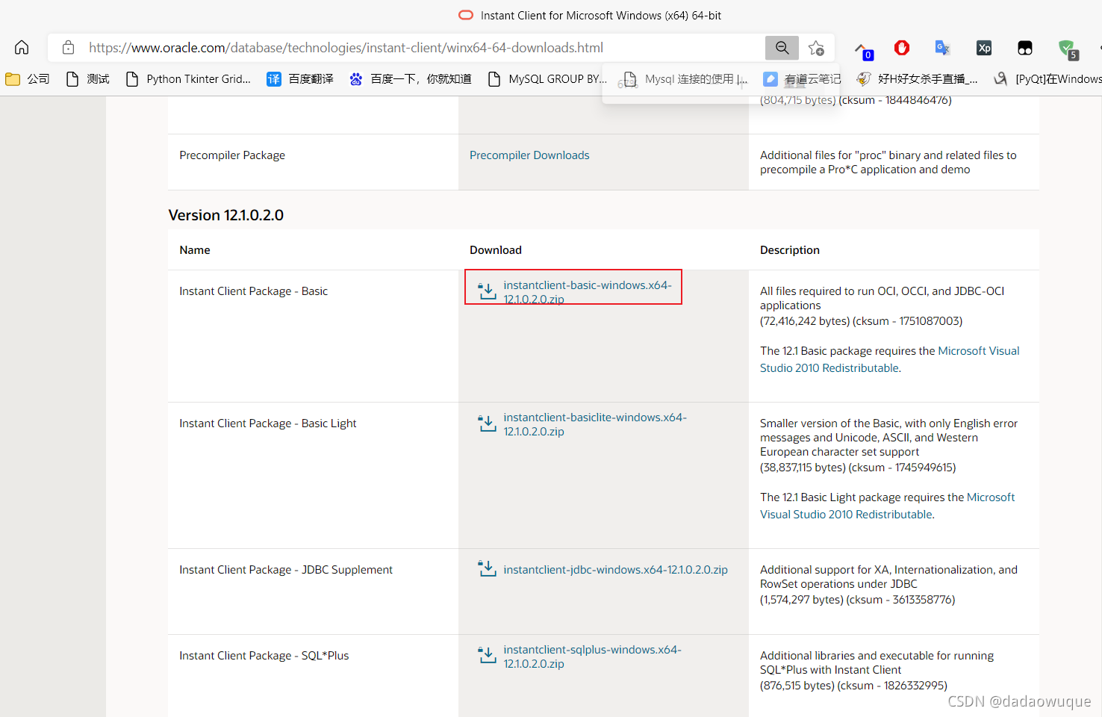Click the Instant Client page title tab
This screenshot has height=717, width=1102.
pos(590,15)
